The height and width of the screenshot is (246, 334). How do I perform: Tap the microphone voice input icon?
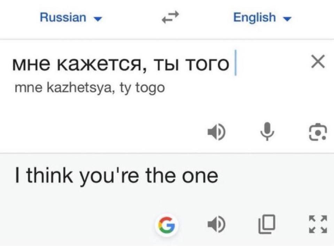(267, 132)
